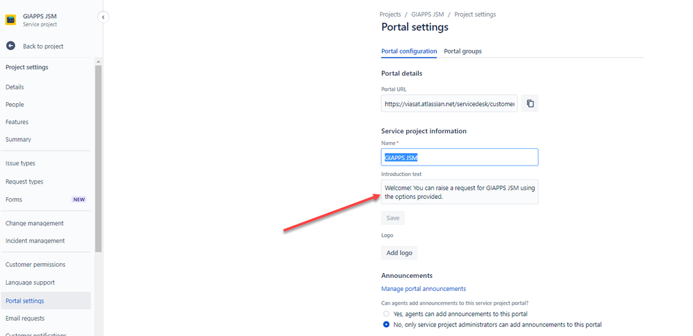Click the GIAPPS JSM project avatar icon
693x336 pixels.
coord(10,20)
